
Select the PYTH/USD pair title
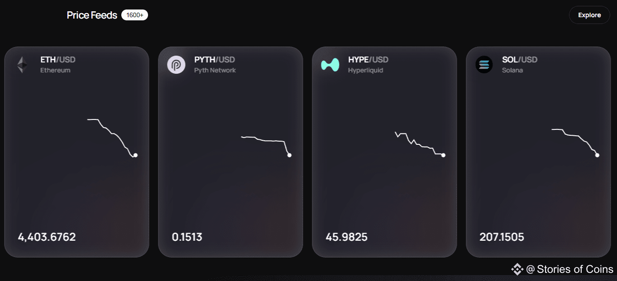click(215, 59)
